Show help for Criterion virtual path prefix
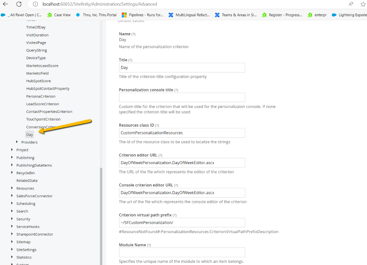 [175, 215]
